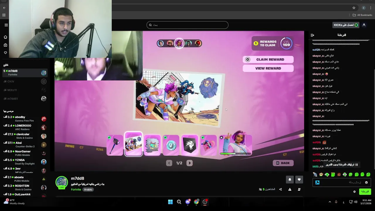Screen dimensions: 375x211
Task: Select V-Bucks reward tile
Action: 171,145
